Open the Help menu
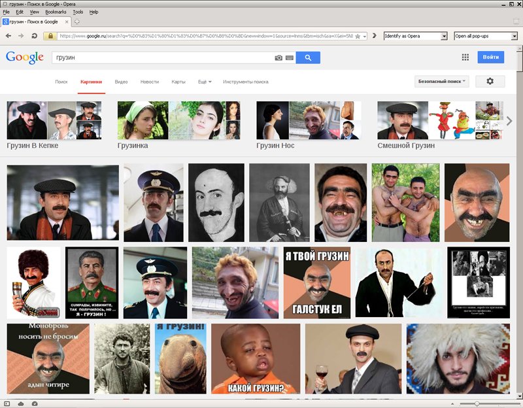This screenshot has width=523, height=408. point(93,12)
